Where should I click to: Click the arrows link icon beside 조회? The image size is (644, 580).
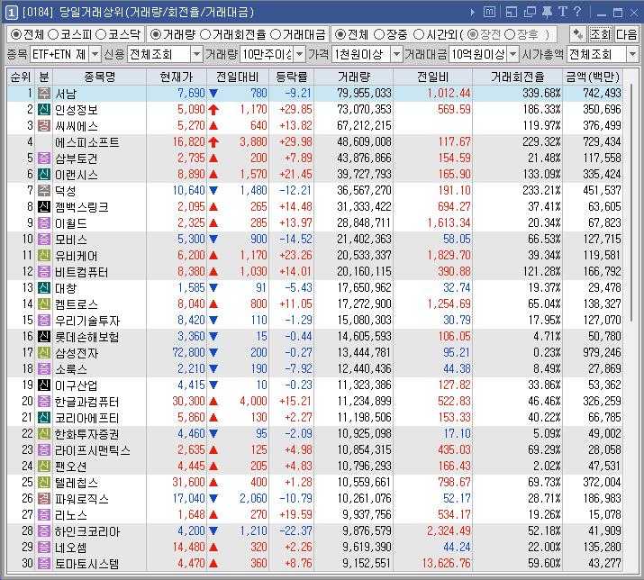click(578, 34)
